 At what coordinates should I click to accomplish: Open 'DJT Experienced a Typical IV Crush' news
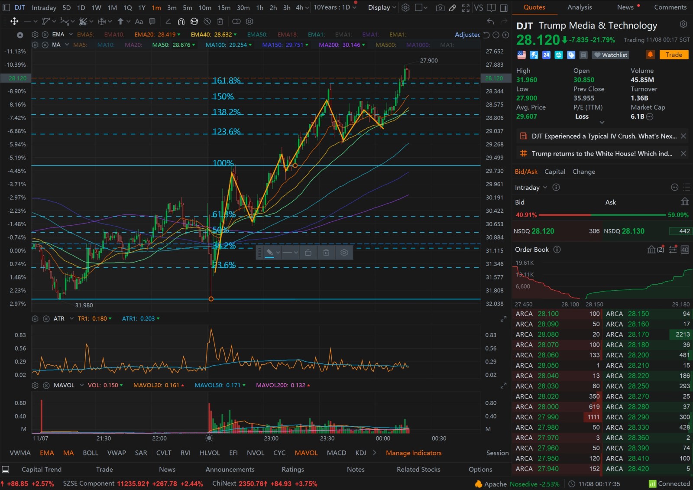604,136
